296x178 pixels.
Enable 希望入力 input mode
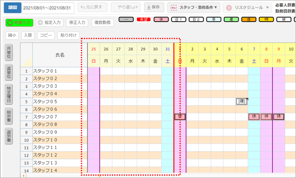click(x=19, y=23)
